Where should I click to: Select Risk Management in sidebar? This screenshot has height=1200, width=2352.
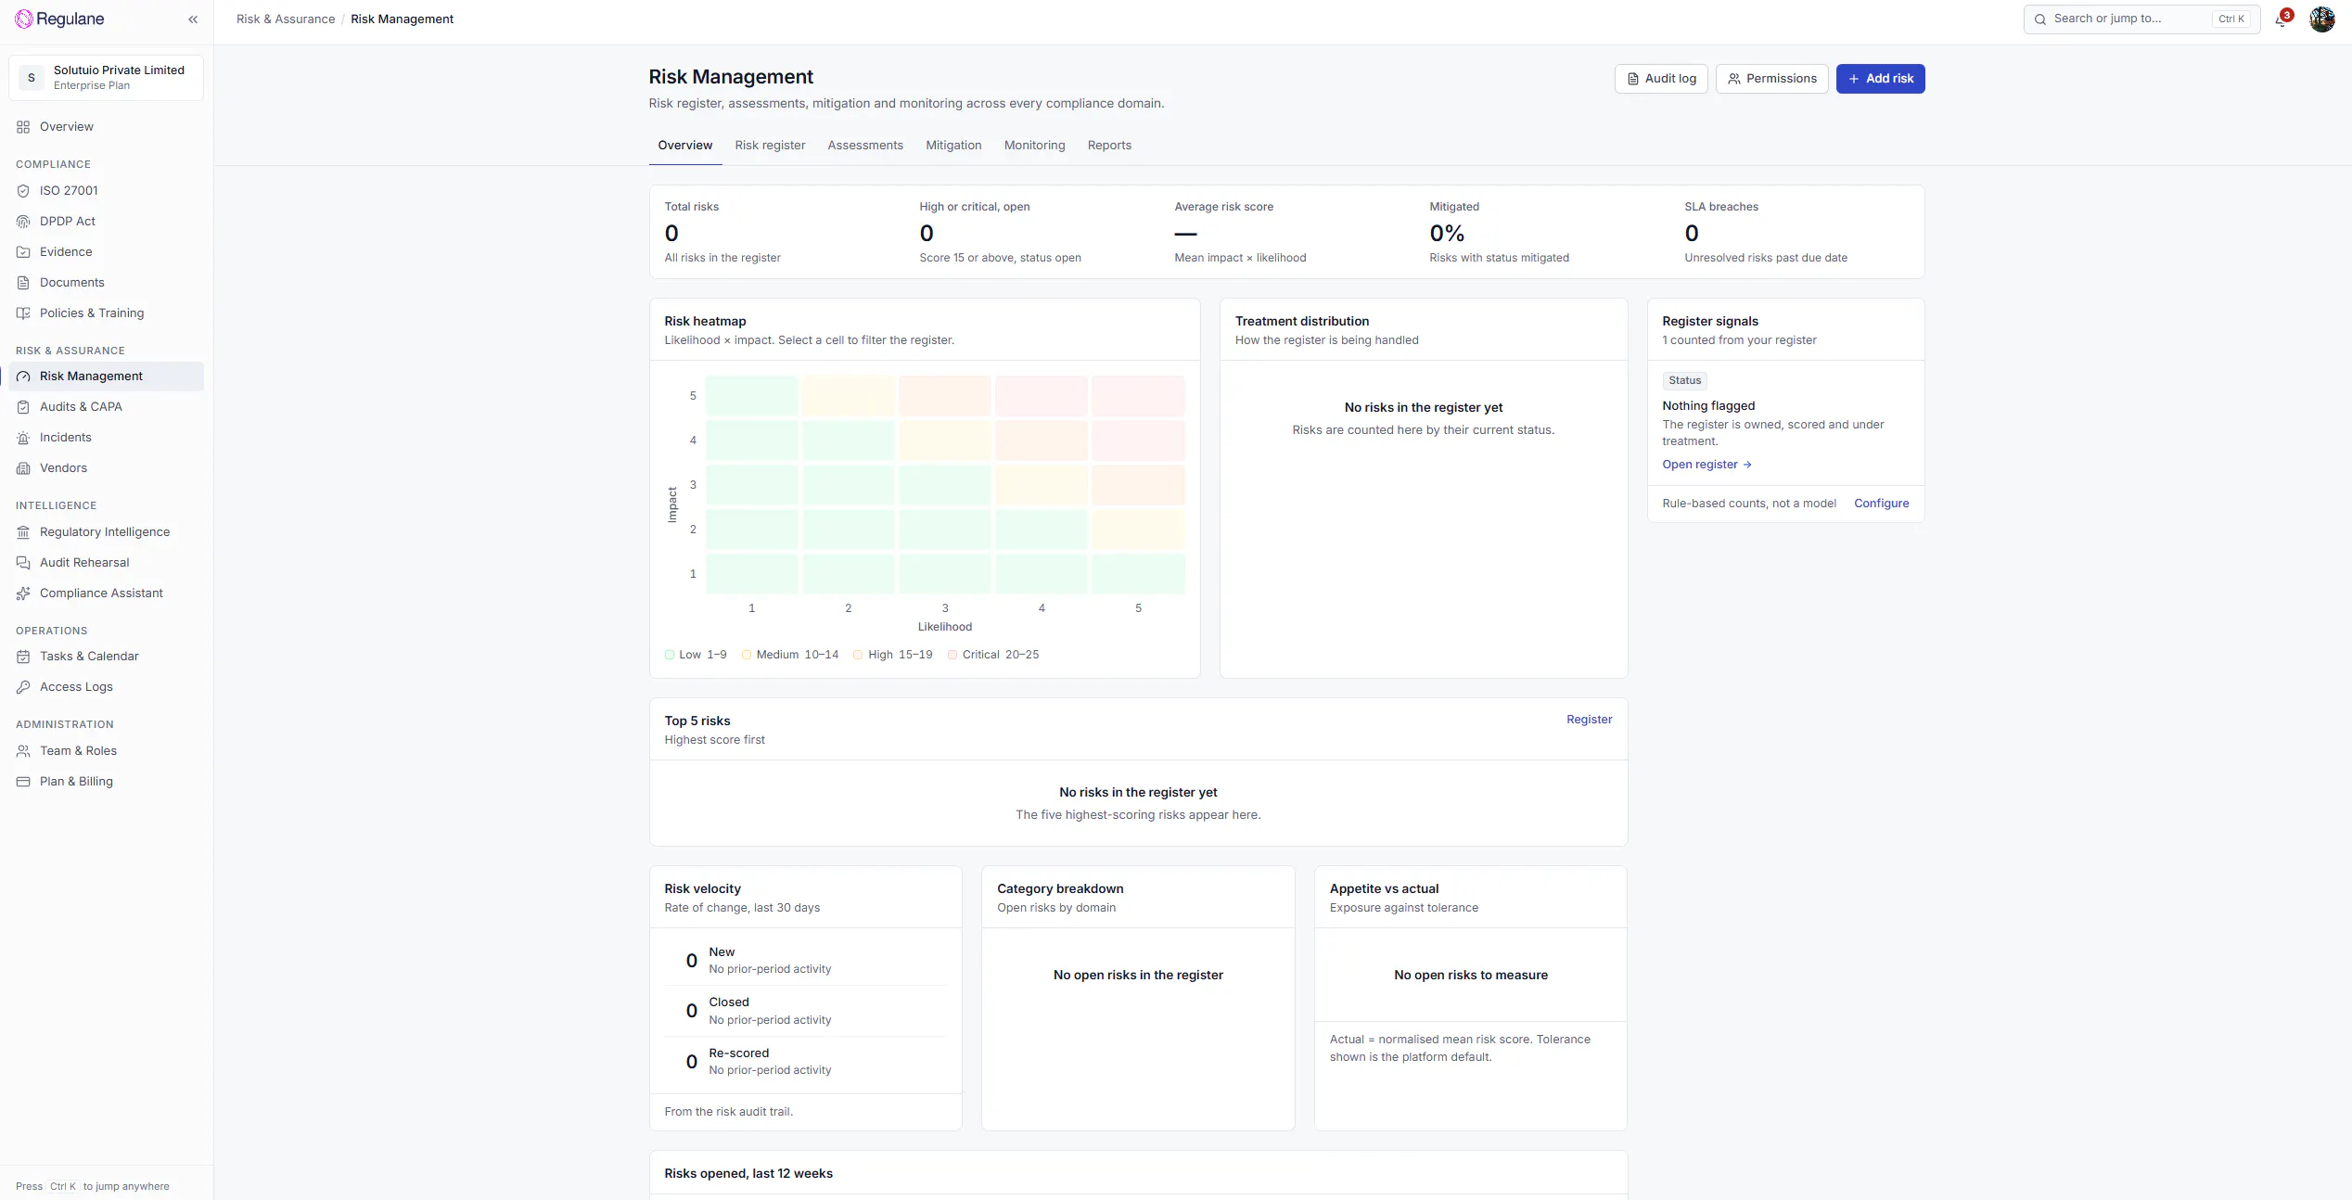coord(106,377)
